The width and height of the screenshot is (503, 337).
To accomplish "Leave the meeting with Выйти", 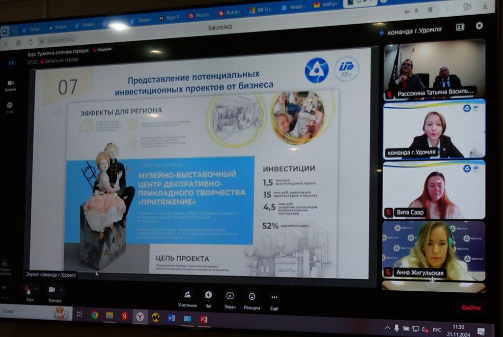I will [471, 307].
